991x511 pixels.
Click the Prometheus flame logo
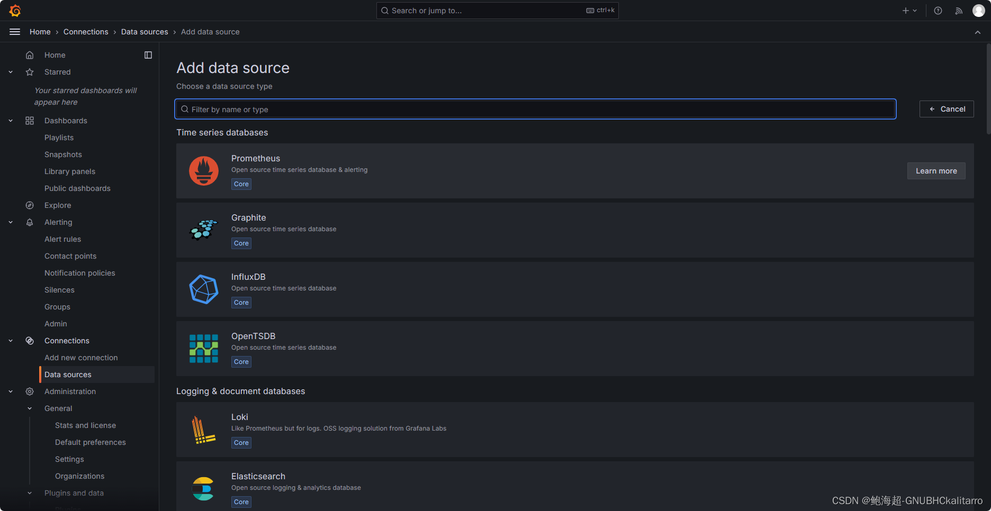click(x=204, y=171)
